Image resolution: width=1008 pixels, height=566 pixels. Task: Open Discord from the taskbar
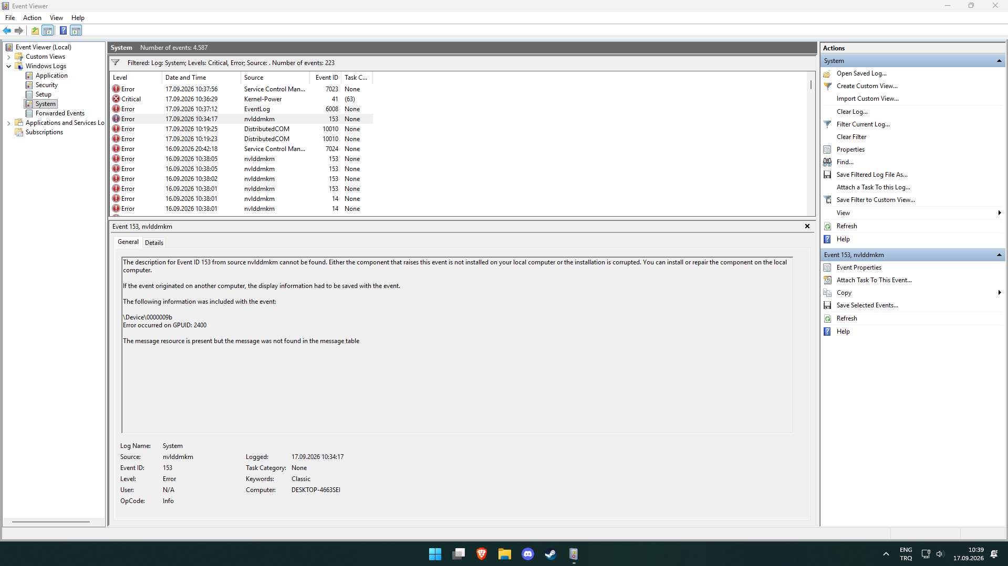527,554
